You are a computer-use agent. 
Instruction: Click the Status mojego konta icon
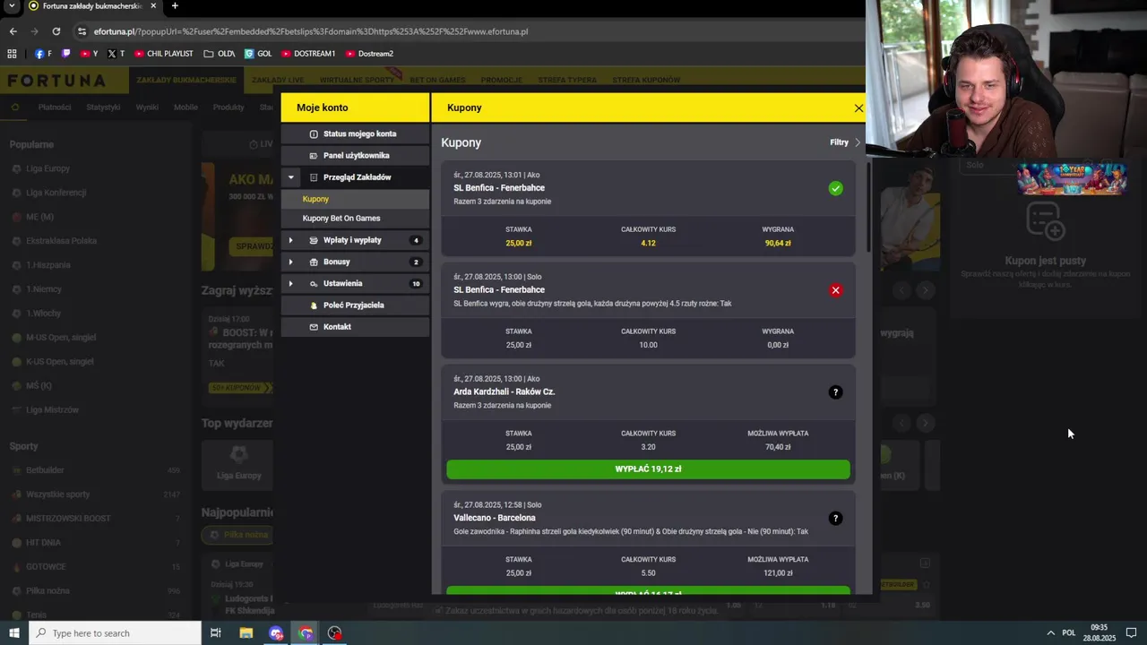point(314,134)
